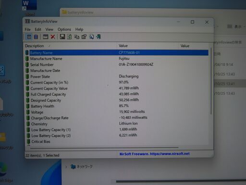The width and height of the screenshot is (246, 185).
Task: Select the Manufacture Name row
Action: click(117, 59)
